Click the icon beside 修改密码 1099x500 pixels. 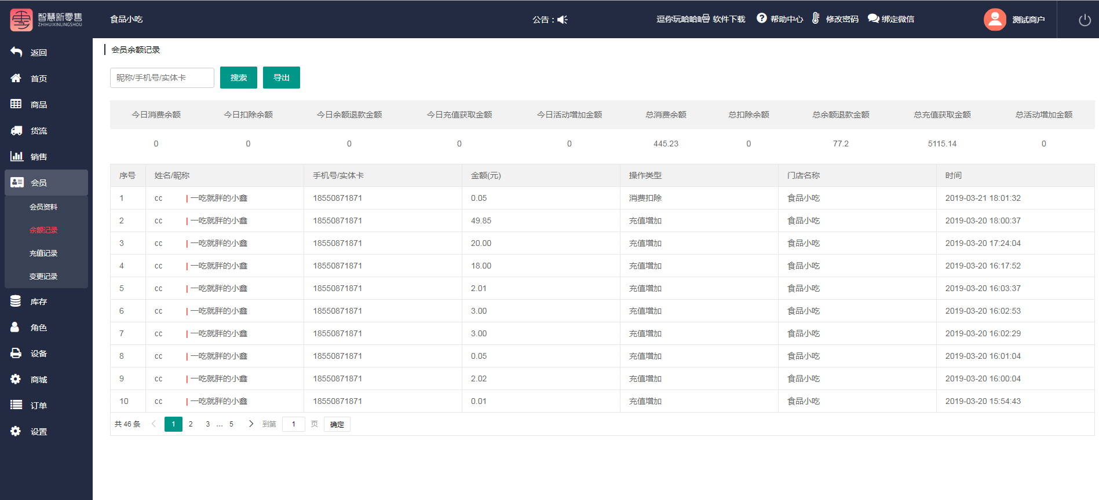coord(816,19)
